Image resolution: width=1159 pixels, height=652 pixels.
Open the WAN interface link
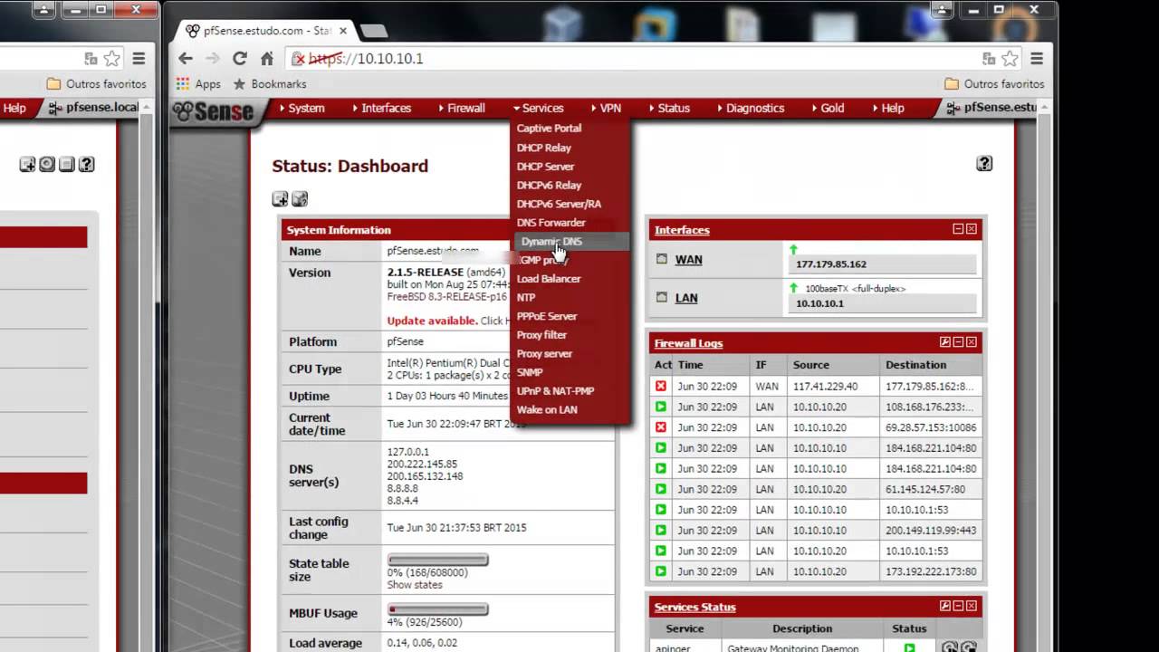[x=688, y=260]
